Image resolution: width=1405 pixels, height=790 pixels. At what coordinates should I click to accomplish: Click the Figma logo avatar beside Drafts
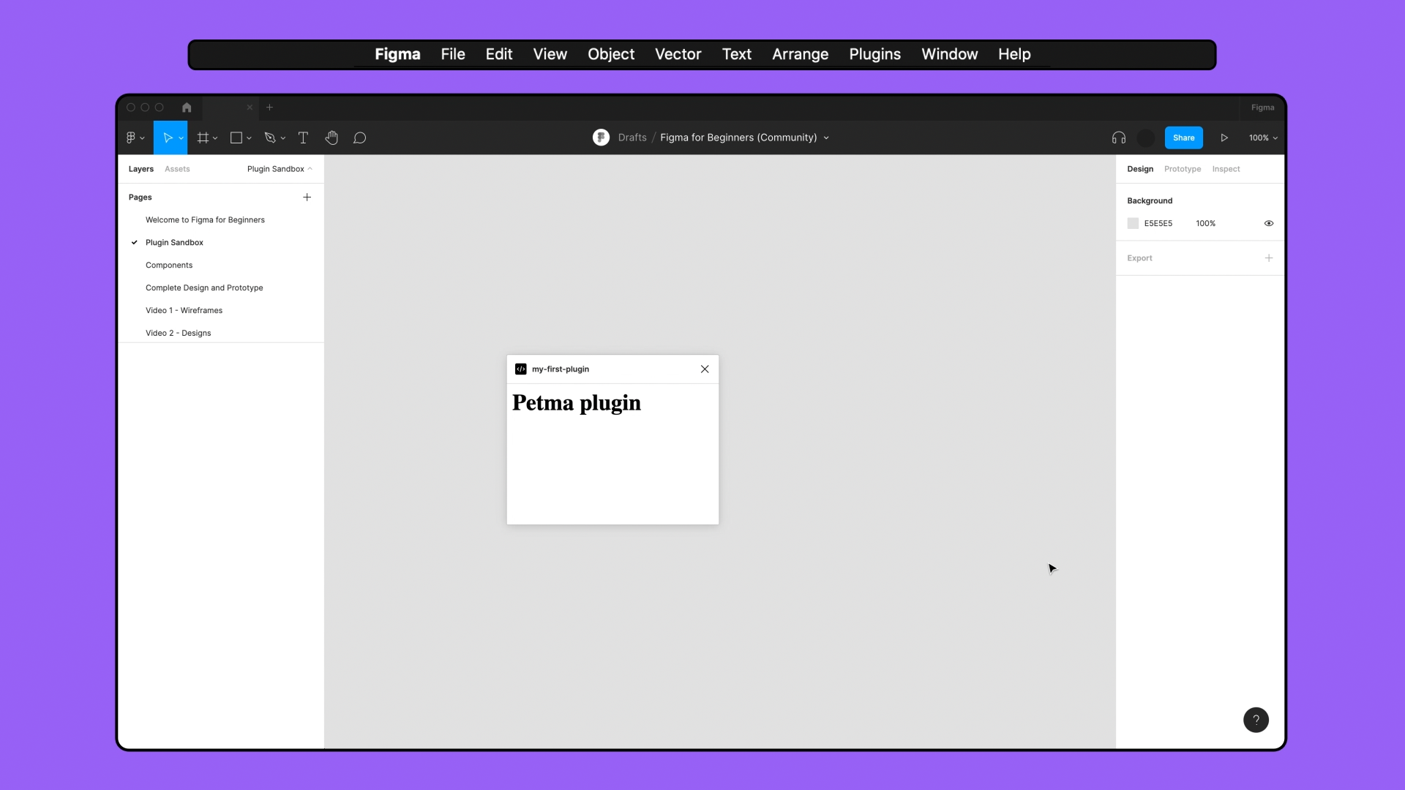[x=601, y=138]
